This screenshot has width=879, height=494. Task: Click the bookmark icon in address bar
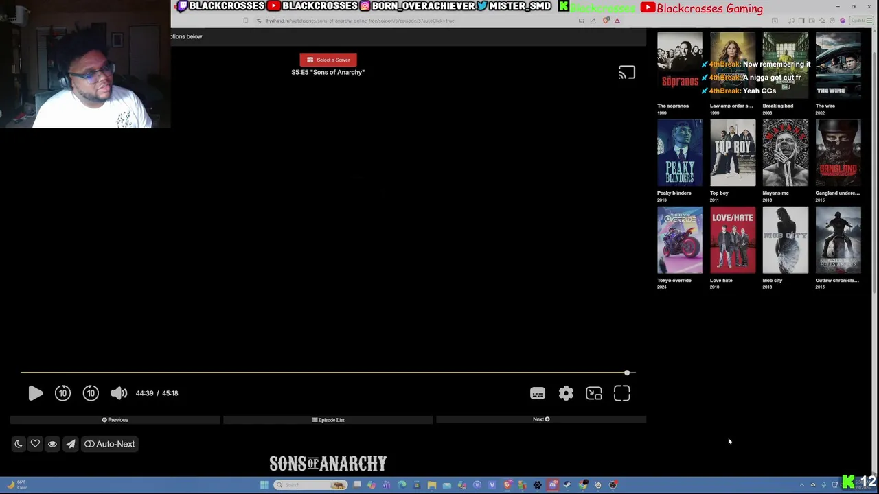[245, 21]
